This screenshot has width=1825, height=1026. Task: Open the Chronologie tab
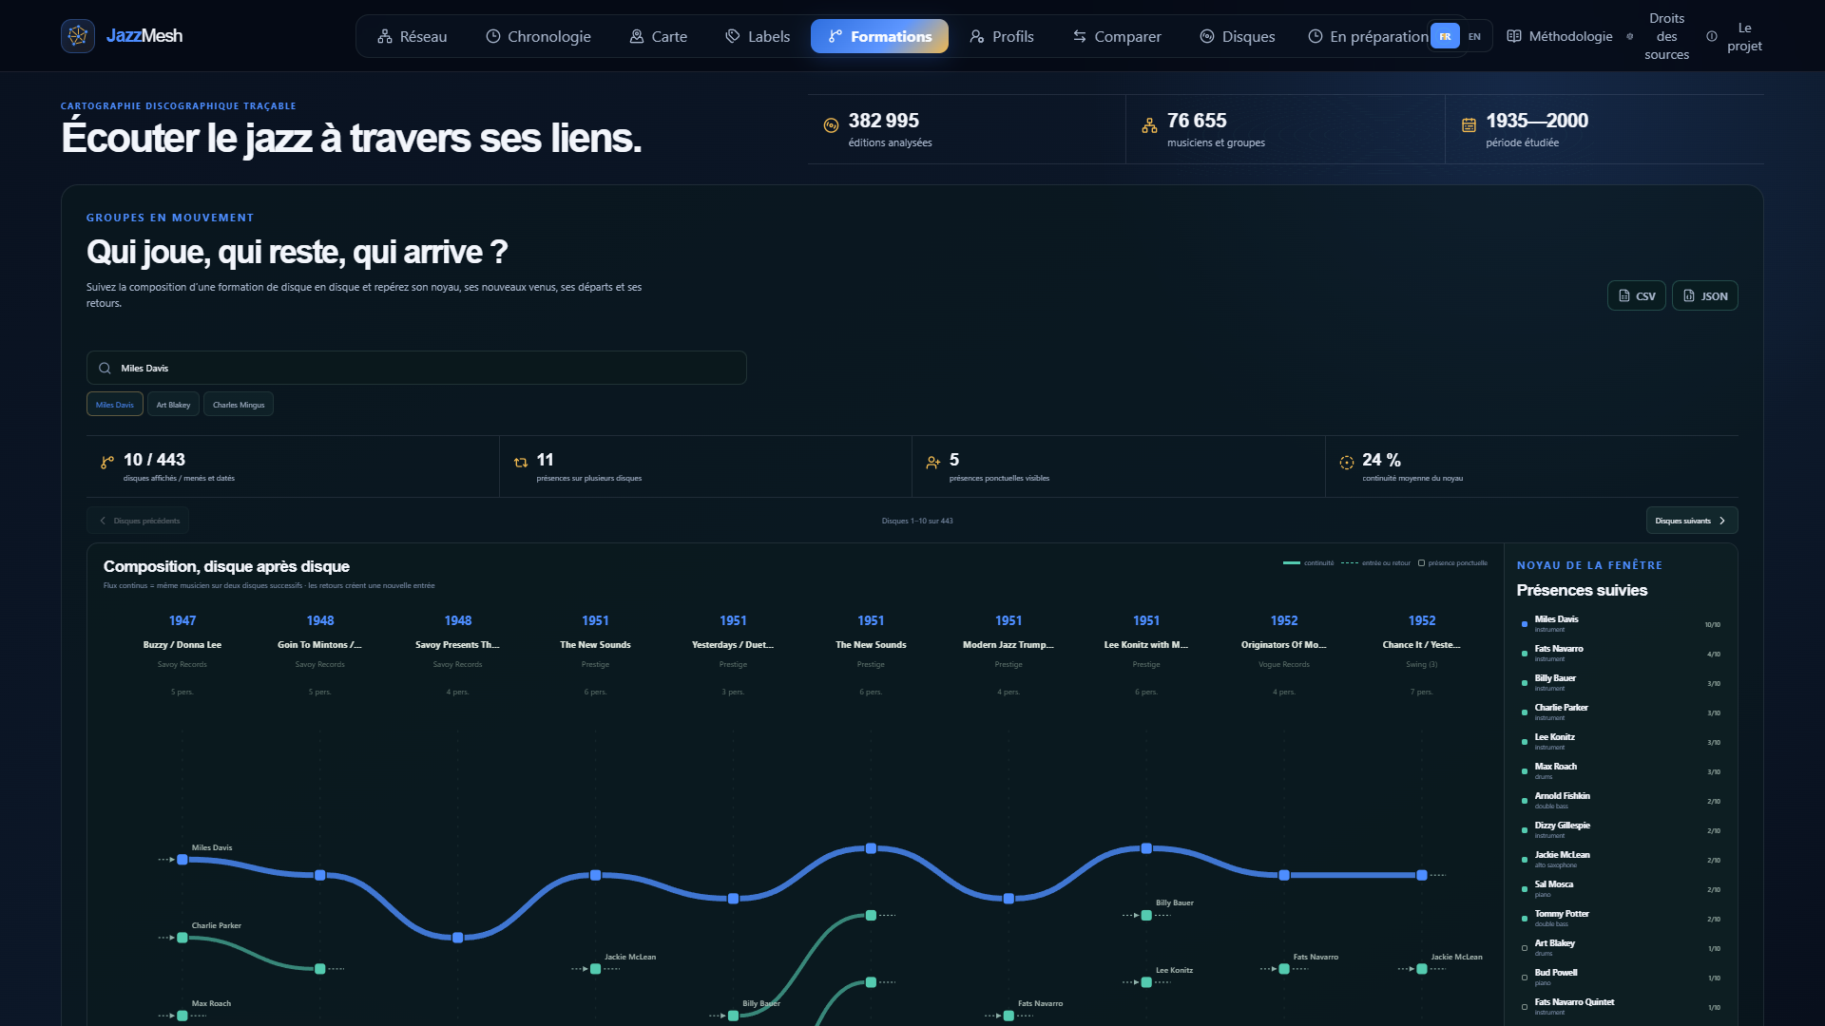point(538,36)
